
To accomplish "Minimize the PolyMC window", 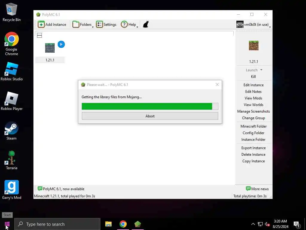I will [x=238, y=14].
